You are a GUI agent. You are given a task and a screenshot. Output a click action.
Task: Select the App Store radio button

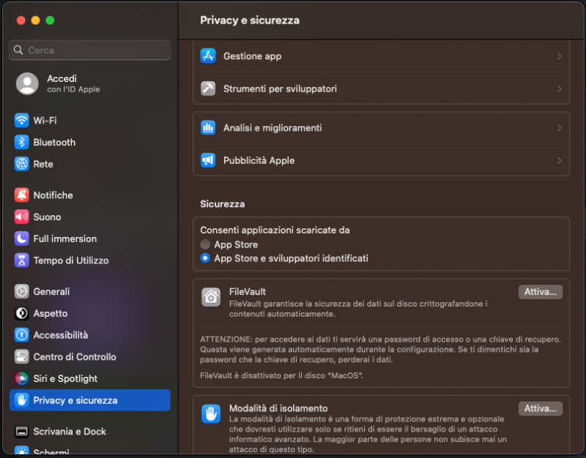coord(206,244)
